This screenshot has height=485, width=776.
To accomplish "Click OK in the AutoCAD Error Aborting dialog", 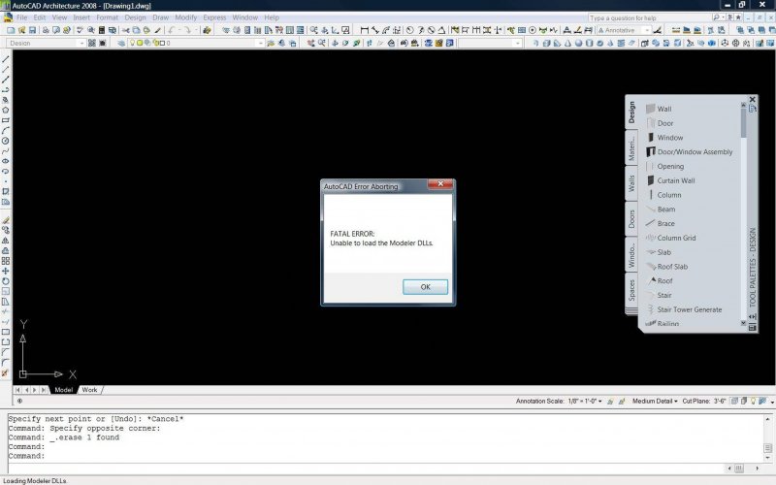I will 425,287.
